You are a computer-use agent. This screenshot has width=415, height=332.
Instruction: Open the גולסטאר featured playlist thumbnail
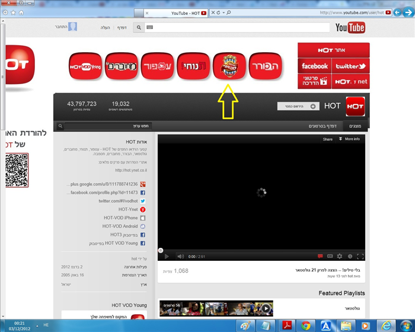coord(216,308)
